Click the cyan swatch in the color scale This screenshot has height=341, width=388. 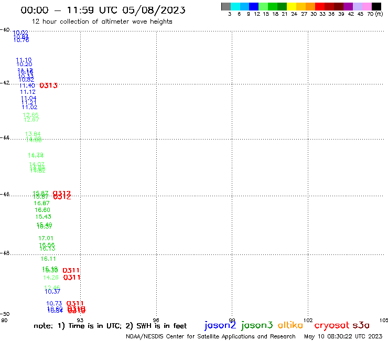[235, 6]
